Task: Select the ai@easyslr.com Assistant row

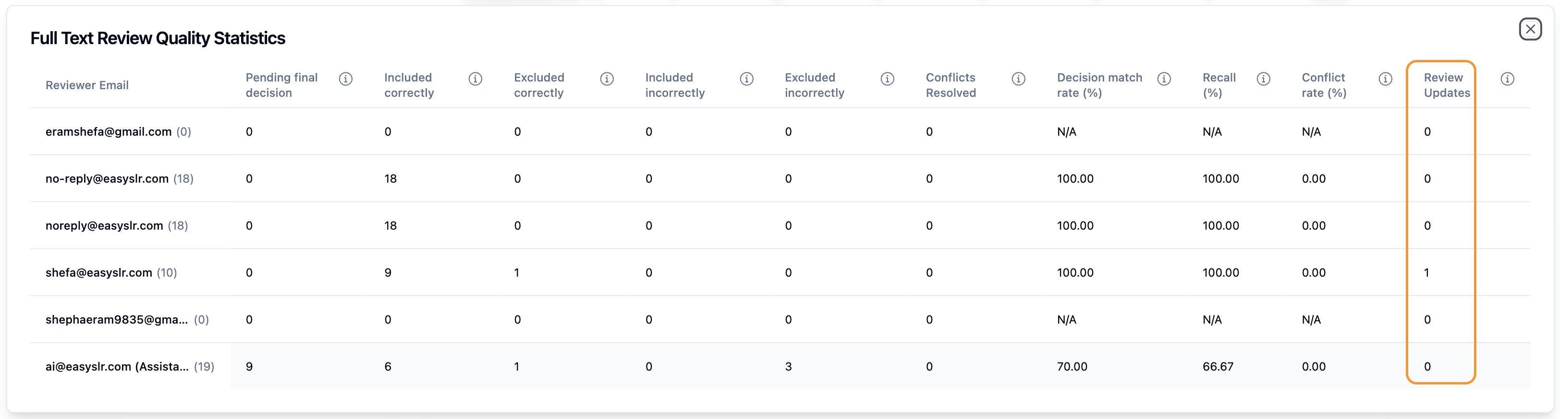Action: (117, 367)
